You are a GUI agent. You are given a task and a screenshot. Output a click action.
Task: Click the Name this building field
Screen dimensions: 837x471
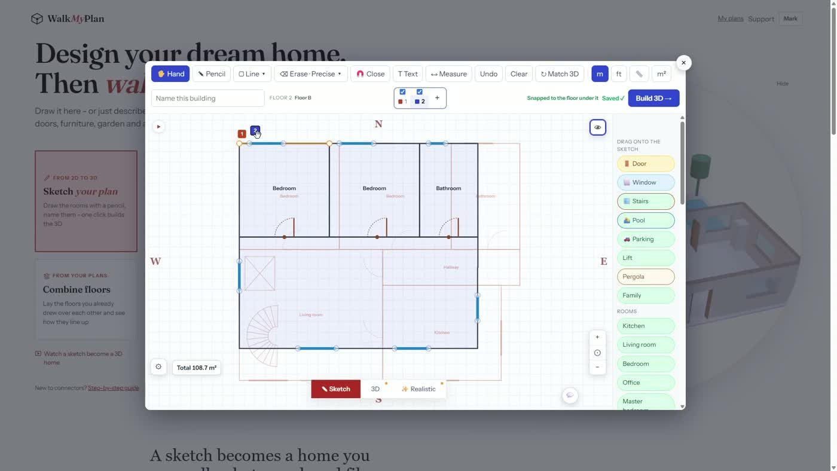tap(207, 98)
